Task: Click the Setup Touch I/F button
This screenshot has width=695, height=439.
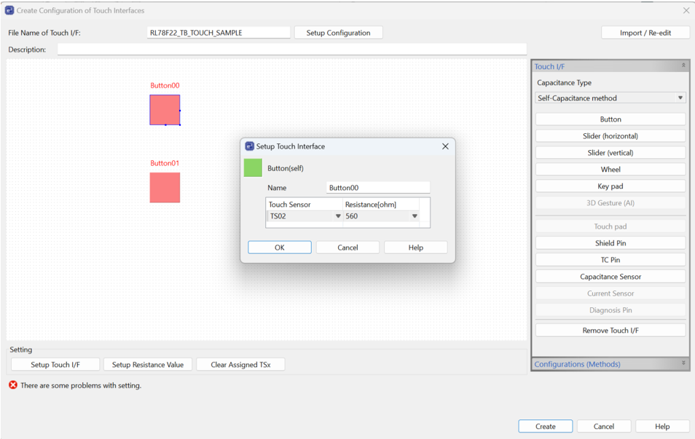Action: click(55, 365)
